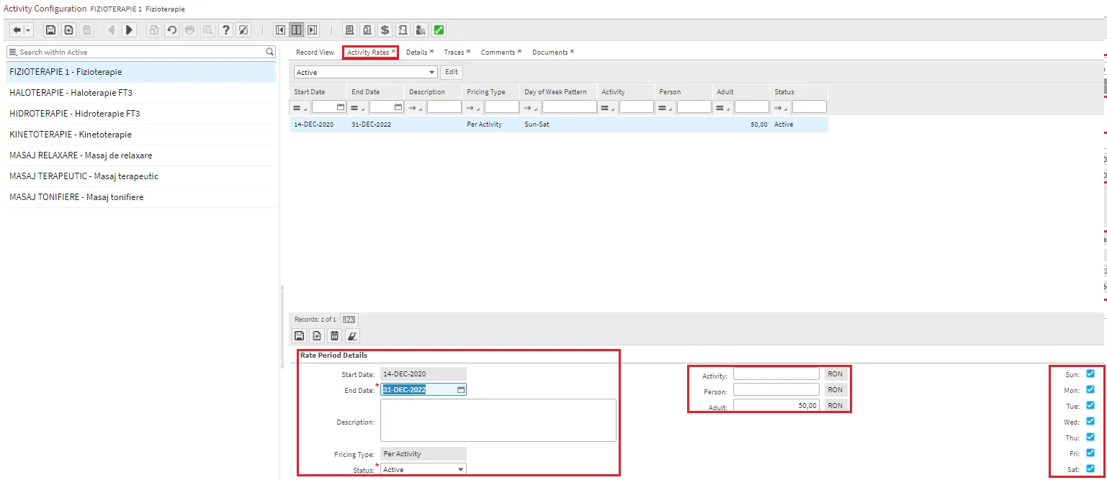Open the Details tab
This screenshot has height=480, width=1107.
[x=416, y=52]
